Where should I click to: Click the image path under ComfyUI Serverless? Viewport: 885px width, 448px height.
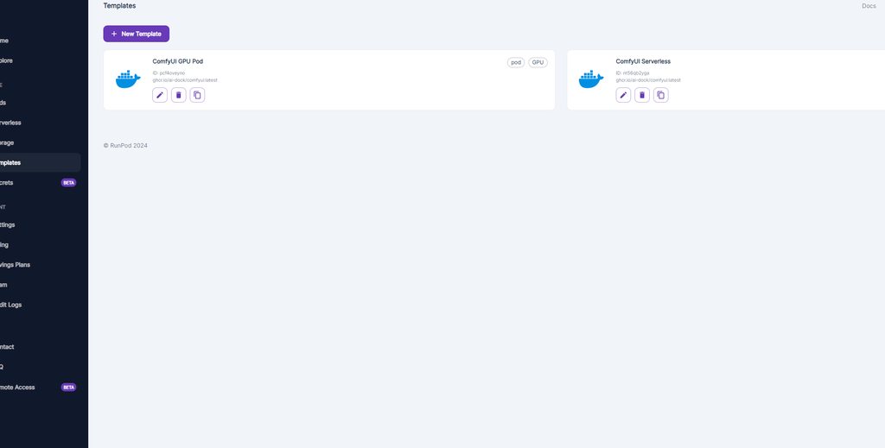pos(648,80)
